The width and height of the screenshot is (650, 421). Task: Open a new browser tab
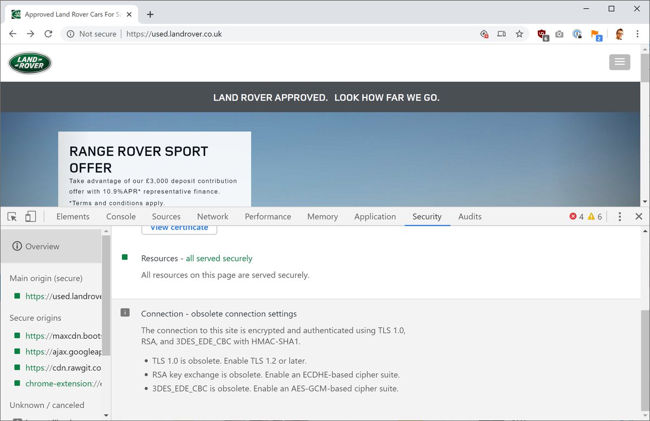pyautogui.click(x=150, y=14)
